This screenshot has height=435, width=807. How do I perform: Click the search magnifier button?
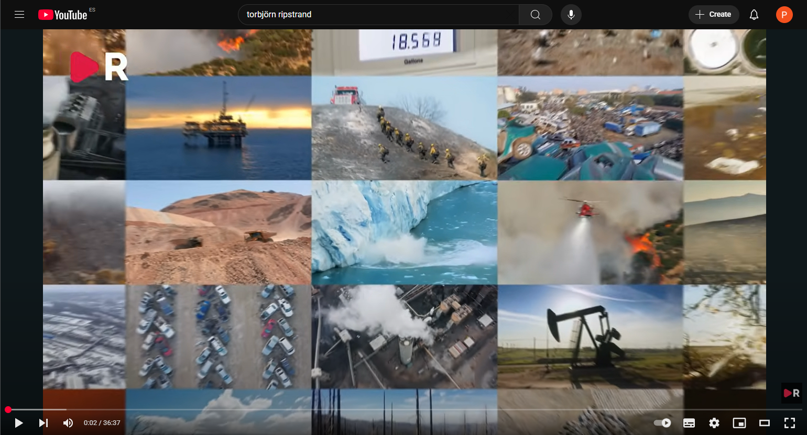click(x=535, y=15)
